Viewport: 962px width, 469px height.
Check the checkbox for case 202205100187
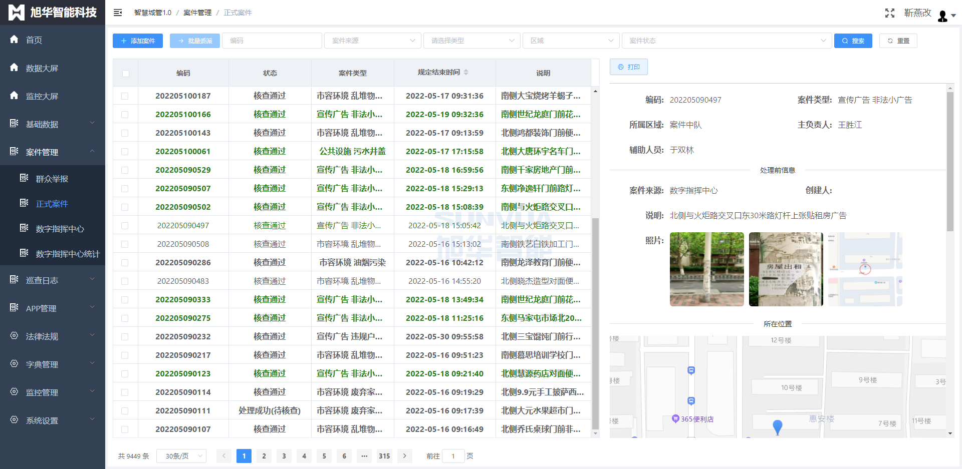[125, 96]
